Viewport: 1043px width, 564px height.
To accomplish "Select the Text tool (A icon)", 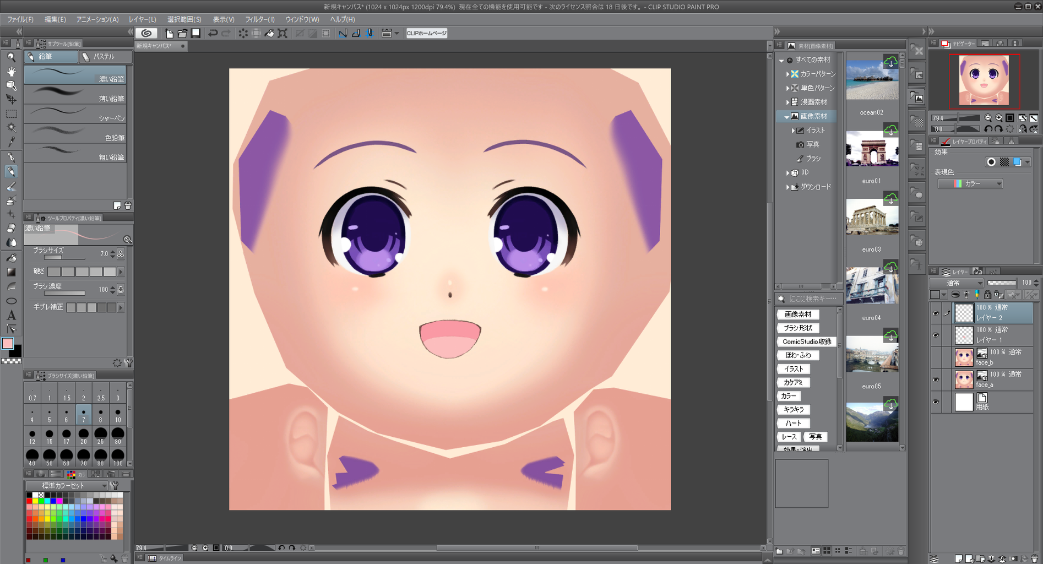I will click(11, 315).
